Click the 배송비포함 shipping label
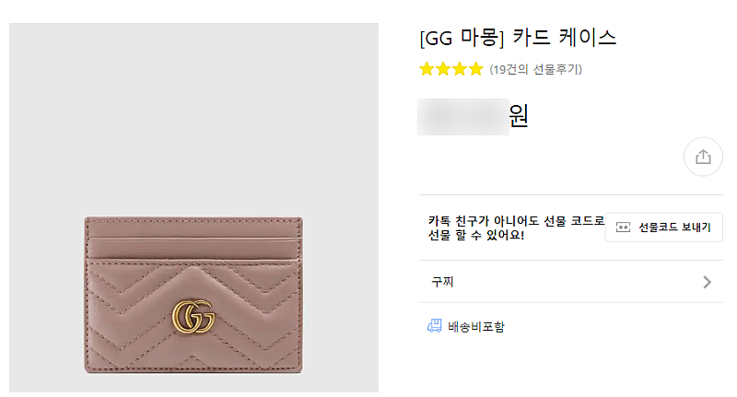This screenshot has height=397, width=737. coord(476,326)
